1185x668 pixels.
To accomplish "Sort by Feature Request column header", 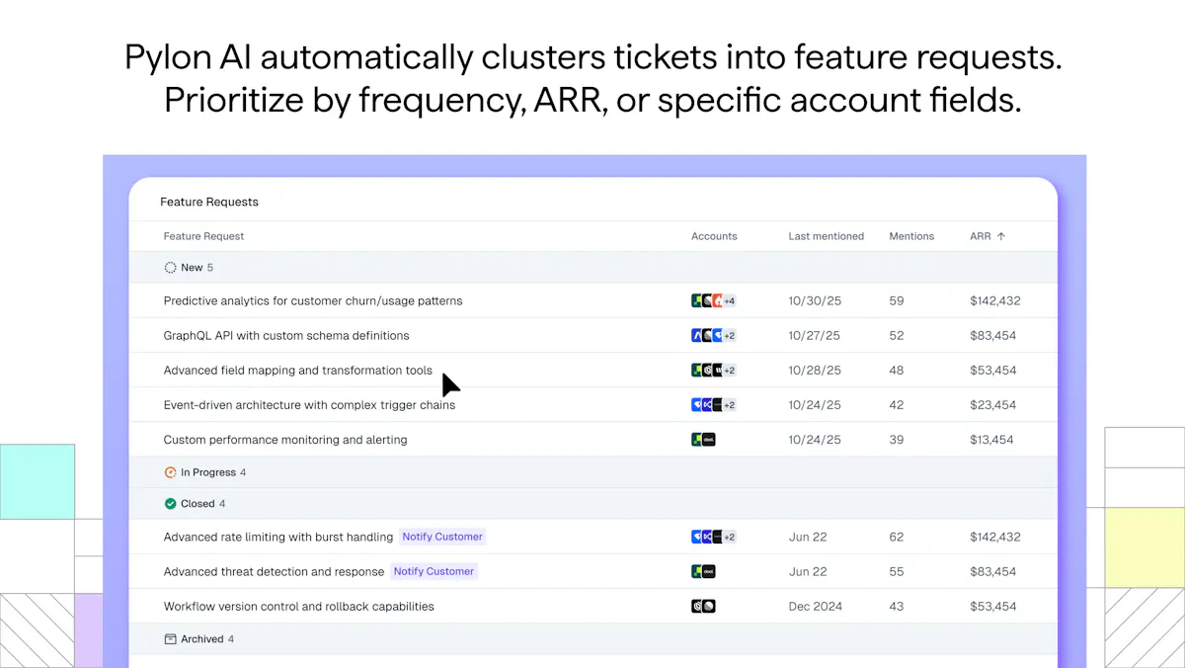I will (x=203, y=236).
